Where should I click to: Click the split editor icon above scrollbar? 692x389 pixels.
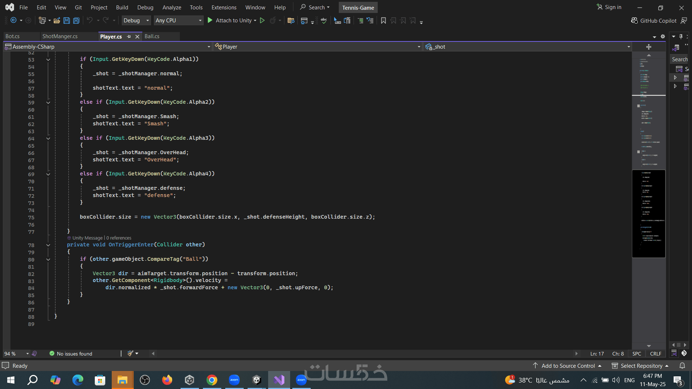(649, 47)
